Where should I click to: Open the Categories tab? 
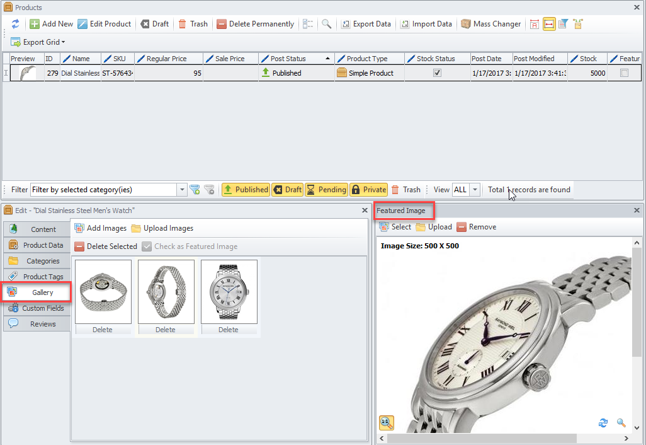tap(37, 261)
